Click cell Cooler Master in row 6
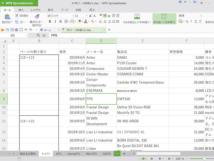The width and height of the screenshot is (214, 161). [x=101, y=74]
